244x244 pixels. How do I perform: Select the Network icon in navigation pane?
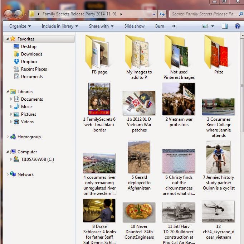[x=13, y=174]
